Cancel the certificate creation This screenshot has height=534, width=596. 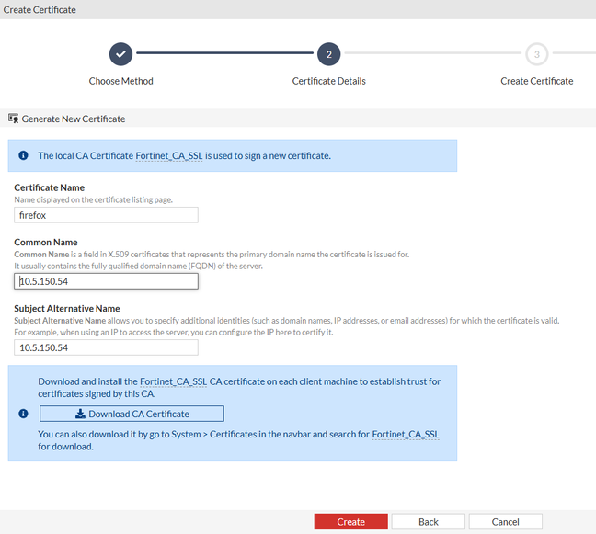click(x=506, y=522)
